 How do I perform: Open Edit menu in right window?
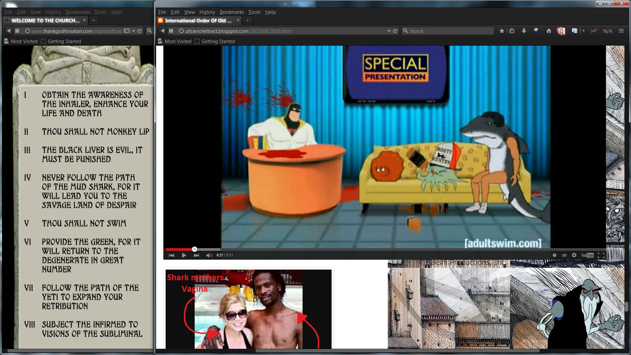pyautogui.click(x=175, y=12)
